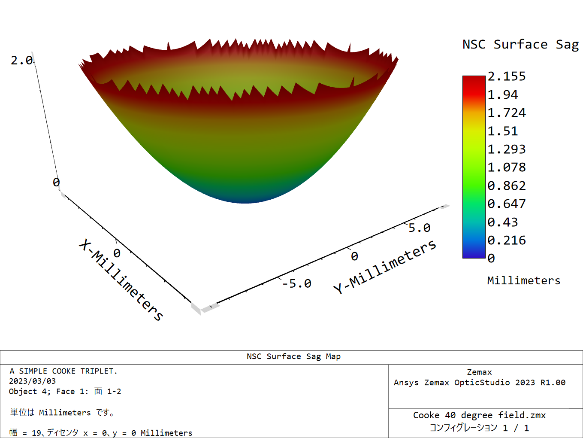Image resolution: width=583 pixels, height=438 pixels.
Task: Click the "NSC Surface Sag" legend title
Action: coord(520,45)
